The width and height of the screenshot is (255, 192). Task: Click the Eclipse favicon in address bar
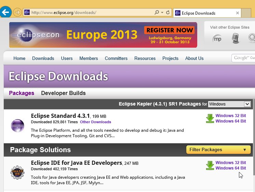tap(27, 12)
